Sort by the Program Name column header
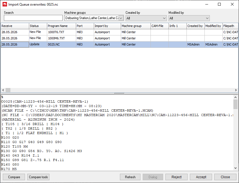Viewport: 239px width, 183px height. coord(62,26)
